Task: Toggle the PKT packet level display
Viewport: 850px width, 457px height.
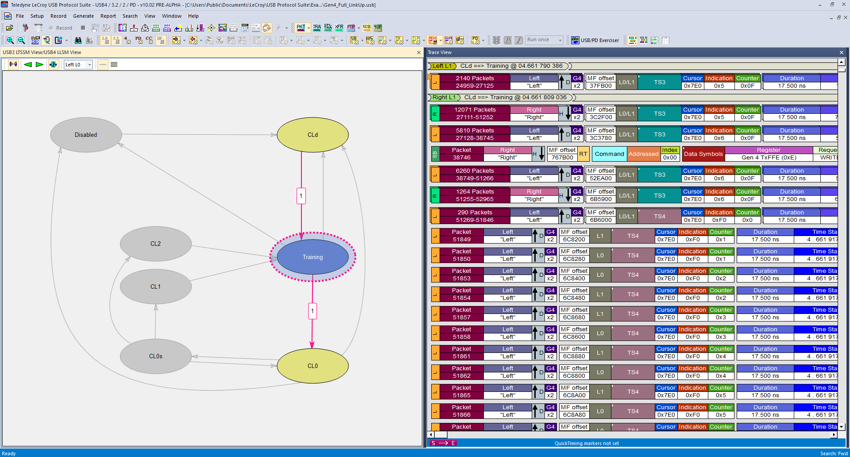Action: point(301,27)
